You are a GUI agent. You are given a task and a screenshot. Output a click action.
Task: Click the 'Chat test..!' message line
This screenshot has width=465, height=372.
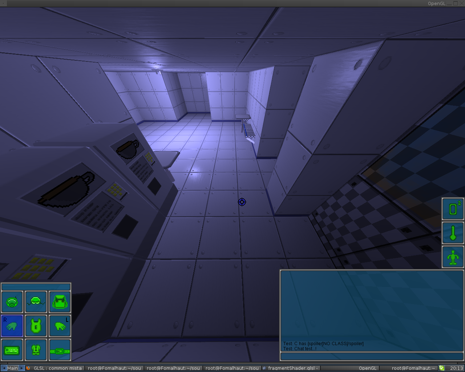pos(300,349)
